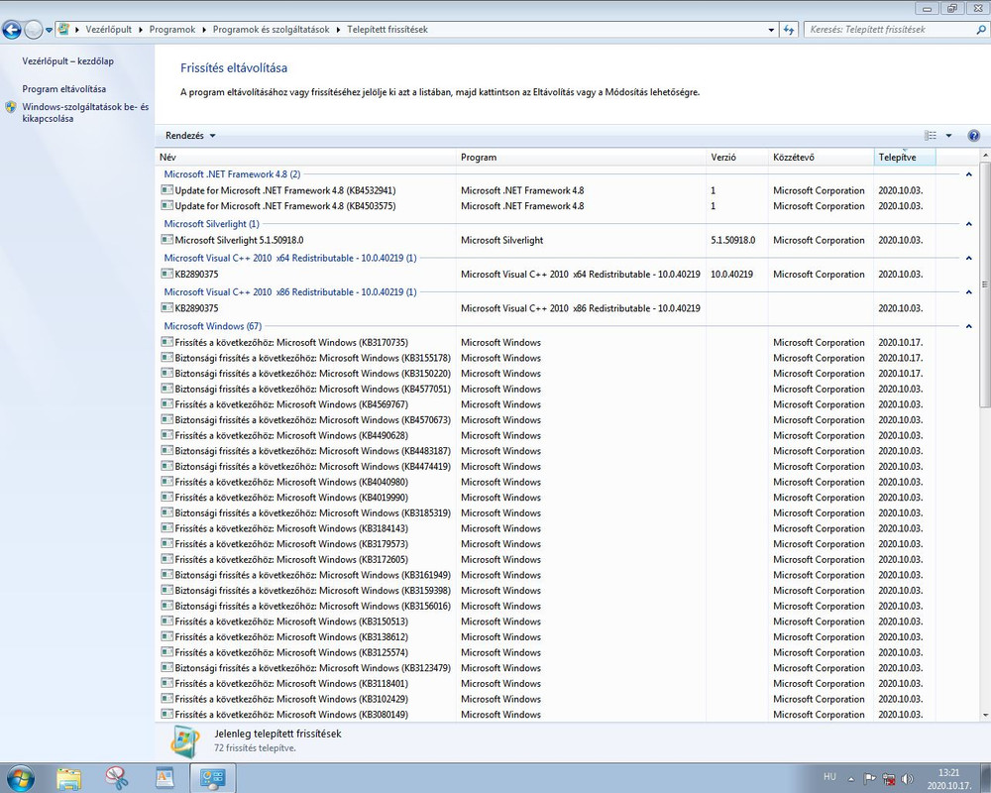The width and height of the screenshot is (991, 793).
Task: Sort by the Név column header
Action: click(305, 158)
